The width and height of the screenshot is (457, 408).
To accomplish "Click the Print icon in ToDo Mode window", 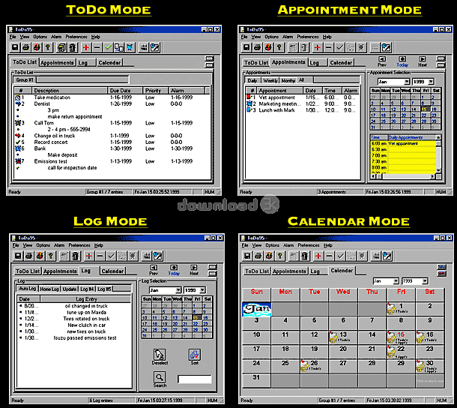I will tap(26, 47).
